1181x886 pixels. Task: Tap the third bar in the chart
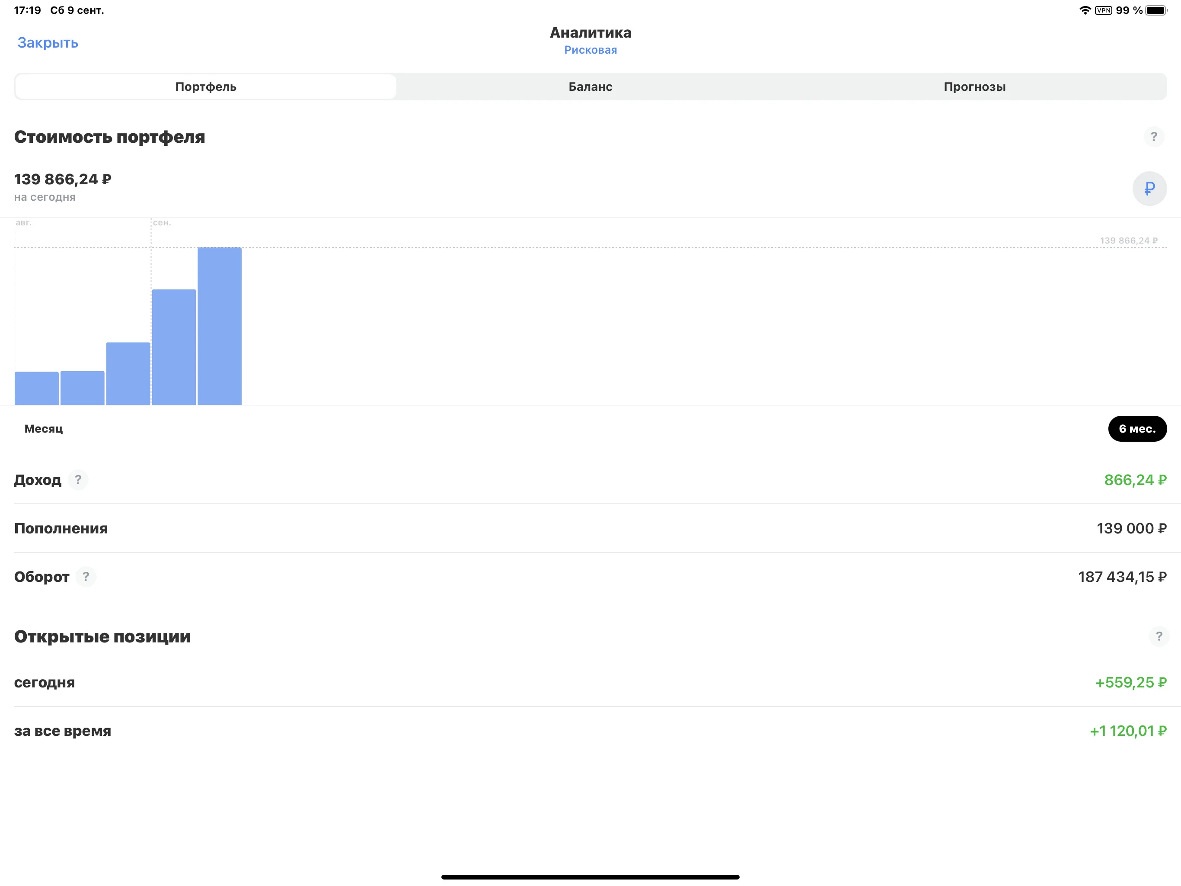pos(128,373)
